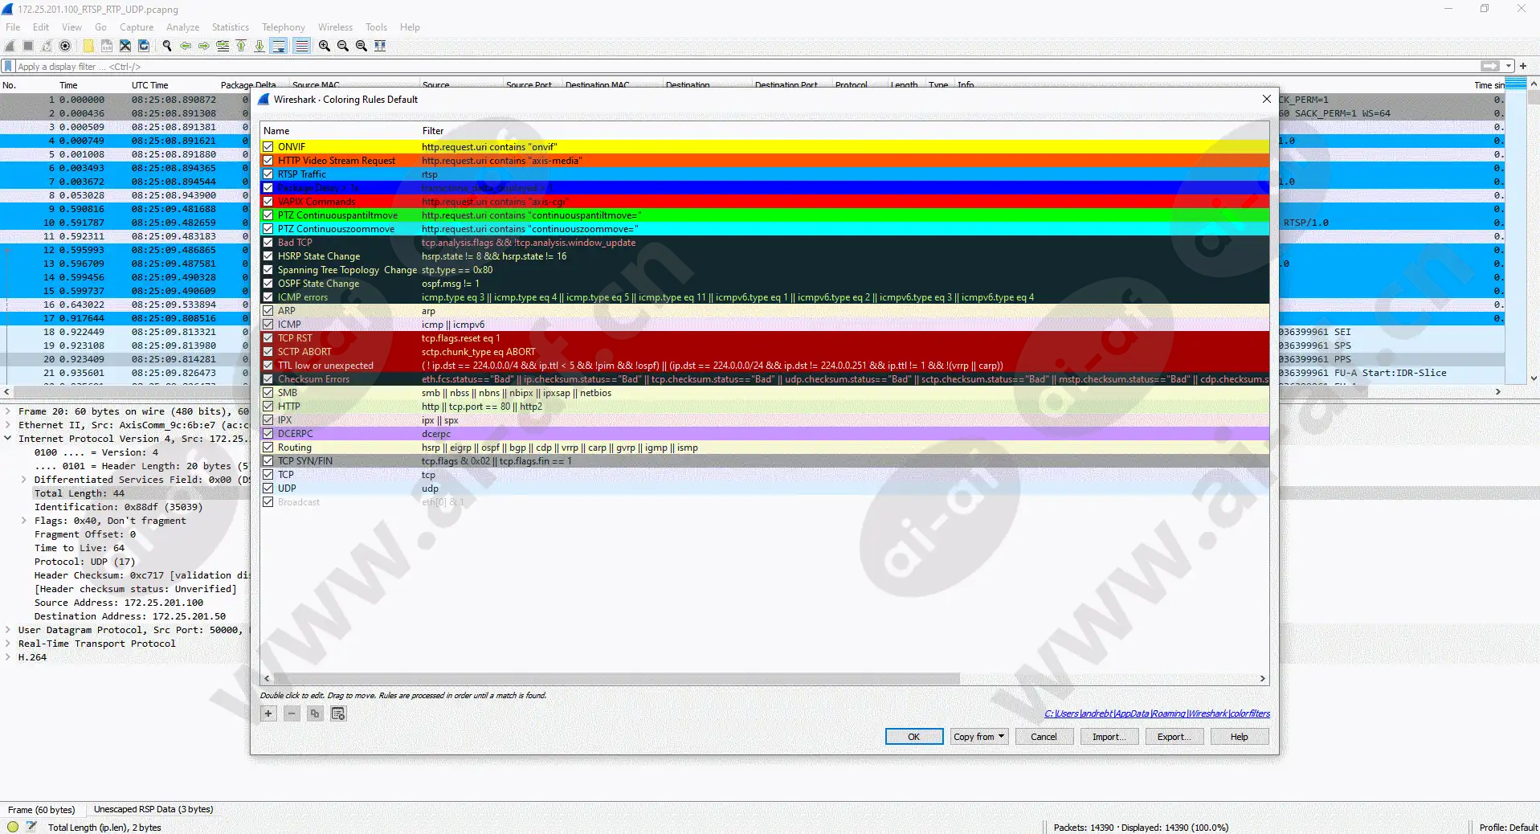The width and height of the screenshot is (1540, 834).
Task: Jump to the first packet icon
Action: tap(241, 46)
